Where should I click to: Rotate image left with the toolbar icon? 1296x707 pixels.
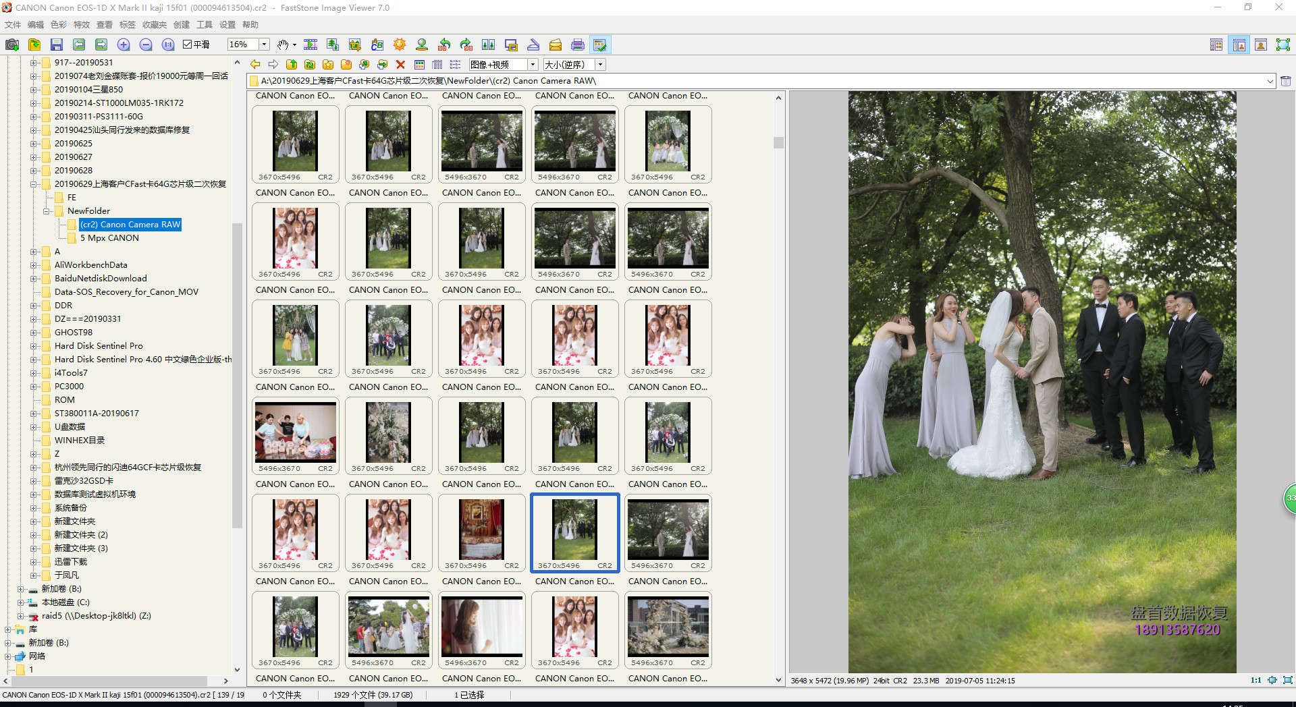(x=444, y=45)
